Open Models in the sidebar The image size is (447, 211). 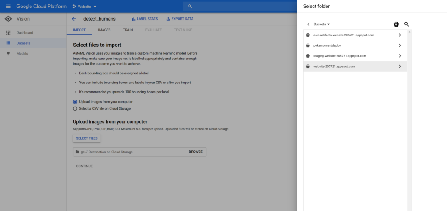point(33,54)
